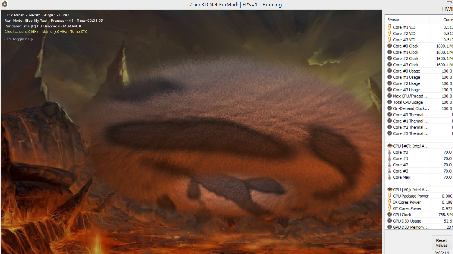Image resolution: width=453 pixels, height=254 pixels.
Task: Click the icon beside Core #2 Usage
Action: [x=390, y=83]
